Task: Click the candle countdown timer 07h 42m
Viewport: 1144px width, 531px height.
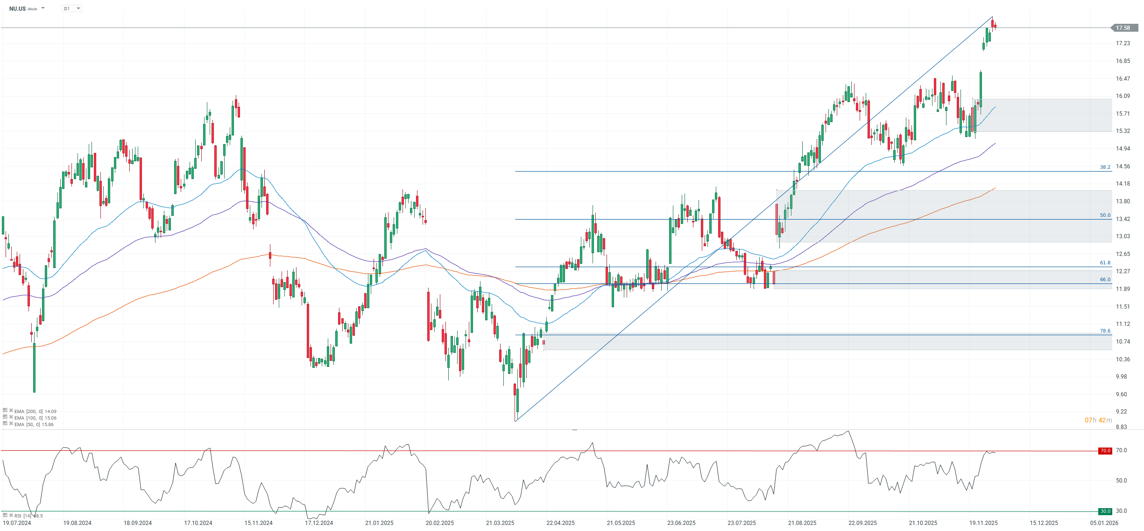Action: point(1098,421)
